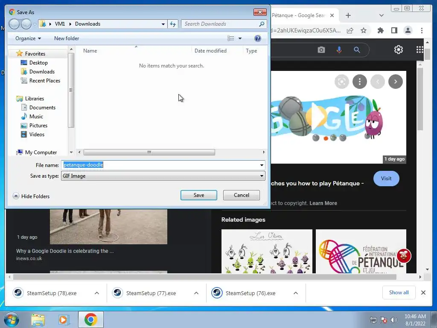Select Libraries in the navigation pane

34,99
